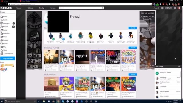
Task: Open the settings gear in header
Action: coord(175,8)
